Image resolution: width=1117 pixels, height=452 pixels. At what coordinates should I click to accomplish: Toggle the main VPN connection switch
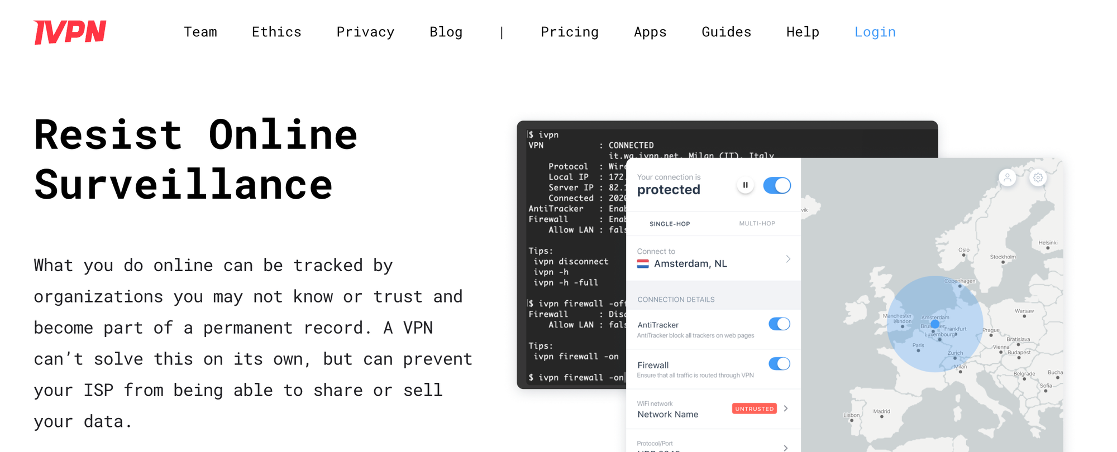[777, 185]
